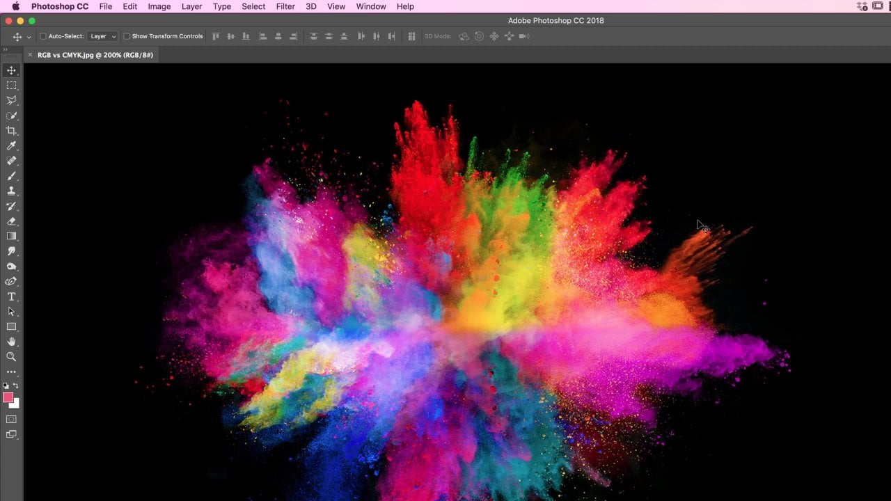Choose the Horizontal Type tool
The width and height of the screenshot is (891, 501).
tap(11, 296)
